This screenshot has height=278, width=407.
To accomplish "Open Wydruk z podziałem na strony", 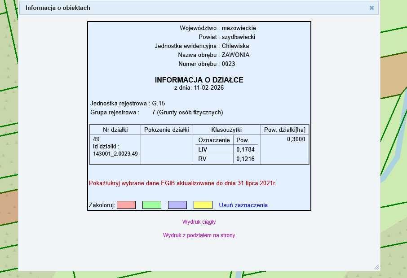I will pyautogui.click(x=199, y=235).
